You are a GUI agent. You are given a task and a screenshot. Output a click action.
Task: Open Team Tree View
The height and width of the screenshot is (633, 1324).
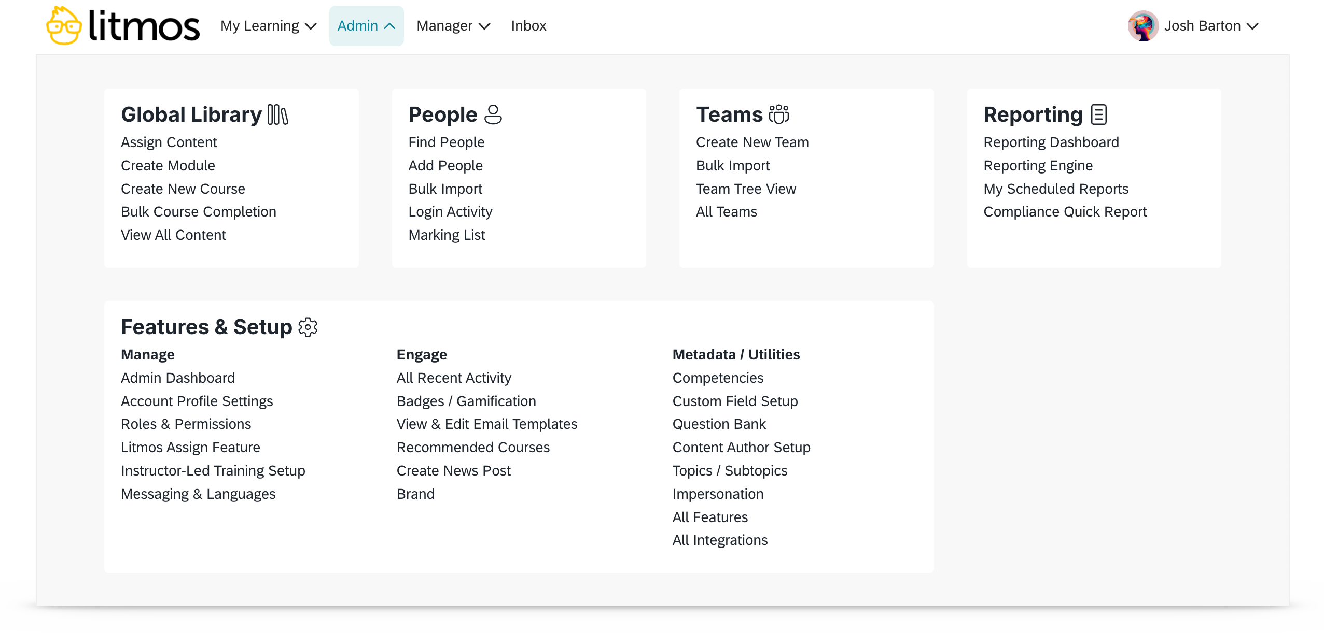[746, 189]
